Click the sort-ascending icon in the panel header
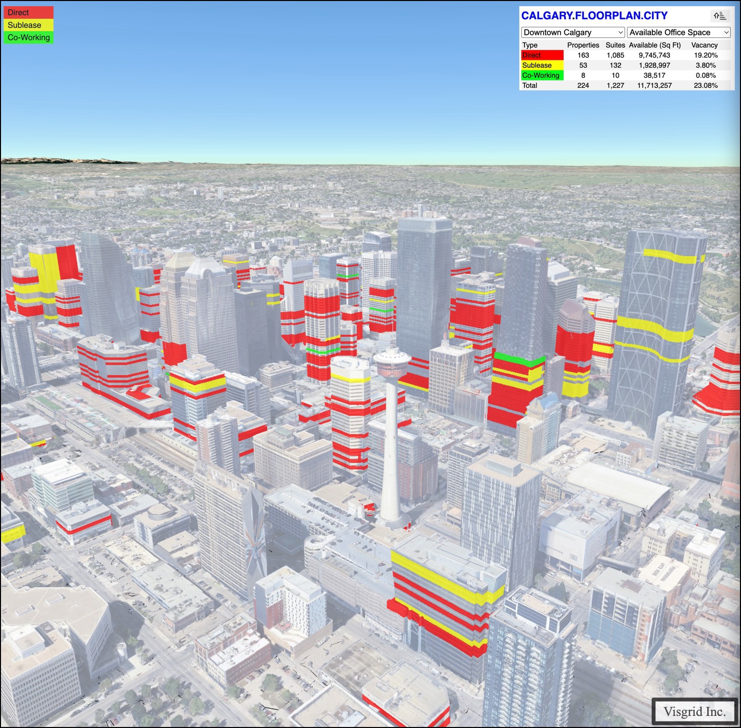The width and height of the screenshot is (741, 728). pyautogui.click(x=719, y=16)
